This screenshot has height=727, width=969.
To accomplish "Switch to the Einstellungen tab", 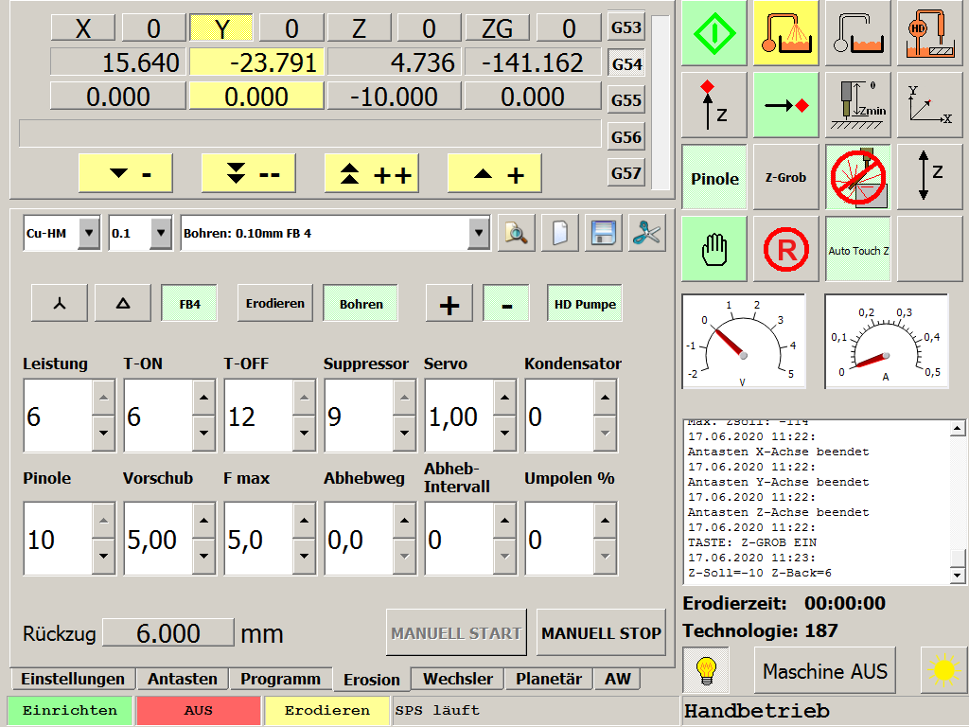I will (72, 679).
